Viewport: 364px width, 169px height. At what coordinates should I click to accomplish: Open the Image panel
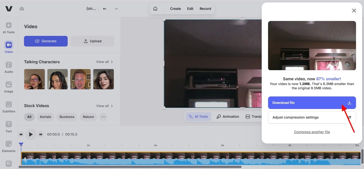pyautogui.click(x=9, y=87)
